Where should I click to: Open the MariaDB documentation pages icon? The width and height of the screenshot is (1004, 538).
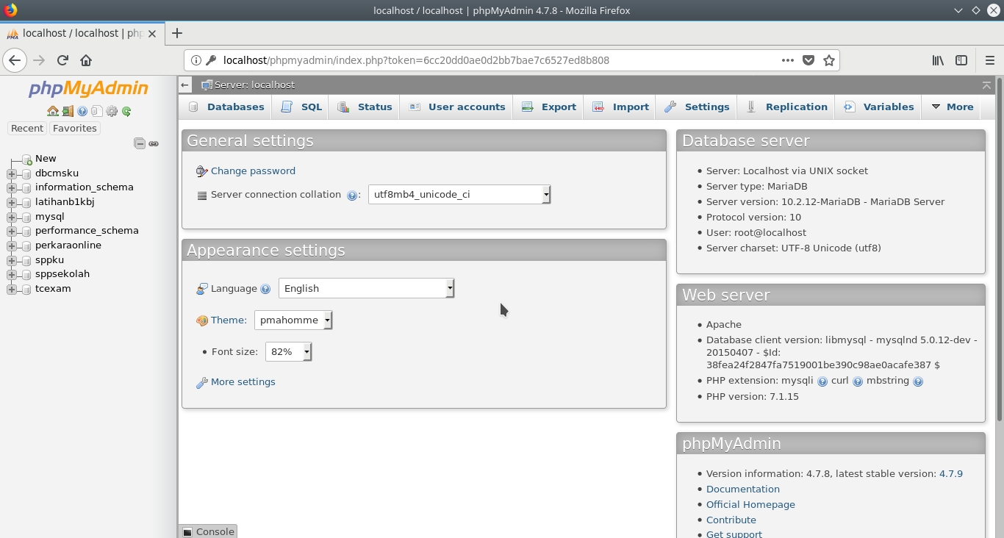96,112
